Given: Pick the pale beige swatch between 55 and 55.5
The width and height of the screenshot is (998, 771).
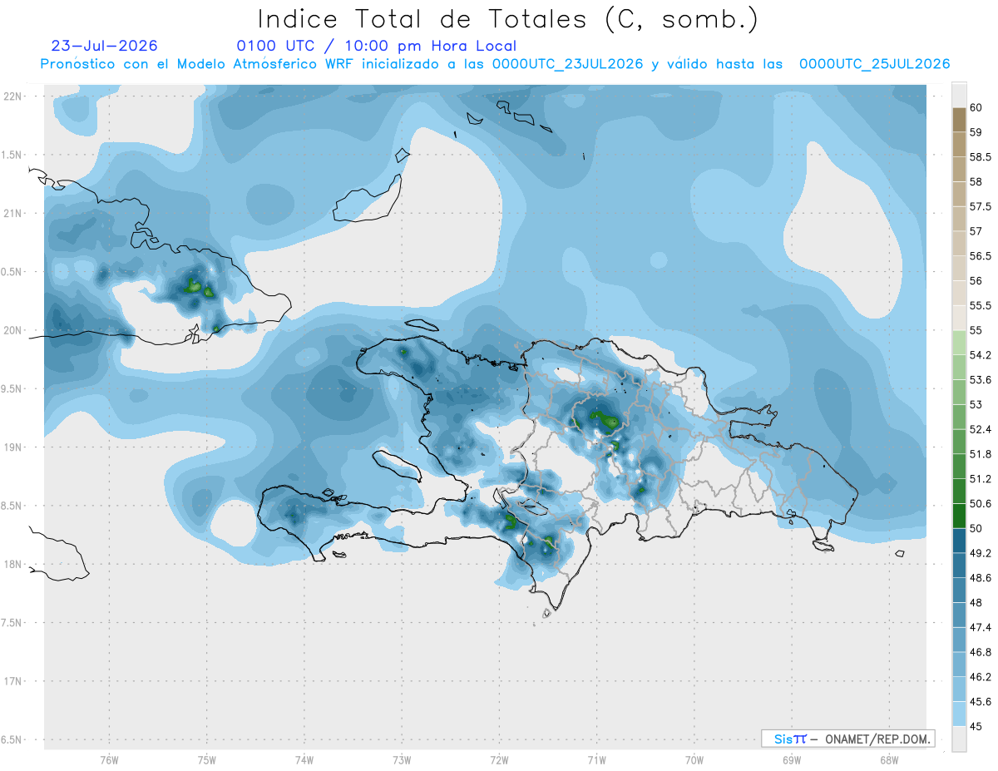Looking at the screenshot, I should coord(959,319).
